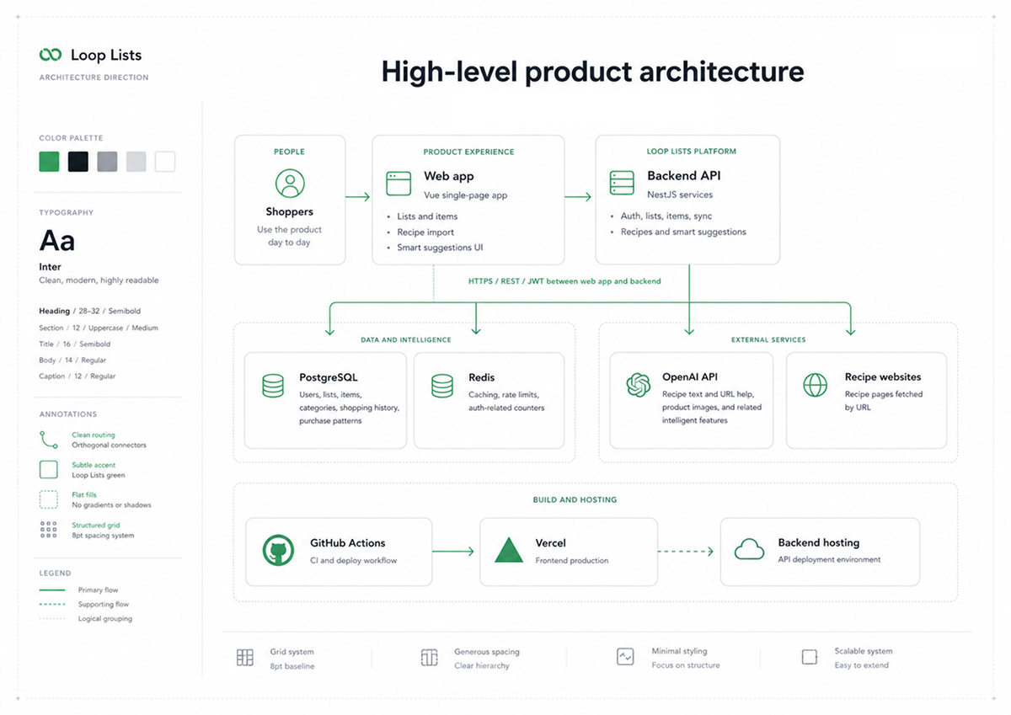Click 'API deployment environment' text
Viewport: 1011px width, 715px height.
coord(830,560)
